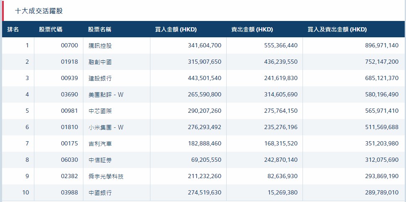Viewport: 406px width, 202px height.
Task: Click total amount 511,569,688
Action: pos(382,127)
